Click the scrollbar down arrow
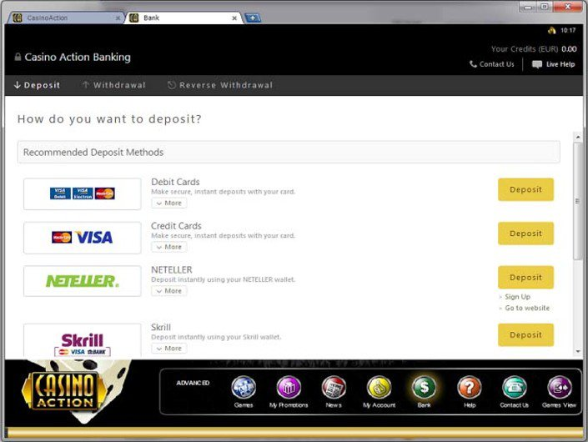588x442 pixels. click(578, 351)
